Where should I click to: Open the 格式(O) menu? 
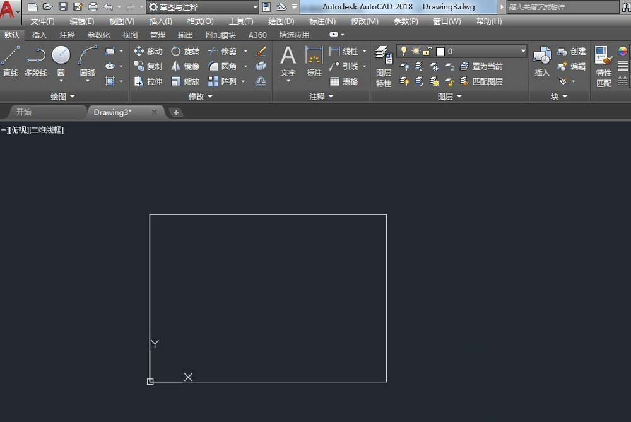tap(200, 21)
